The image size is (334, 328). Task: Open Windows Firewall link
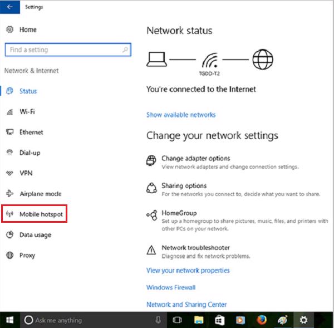click(x=170, y=287)
